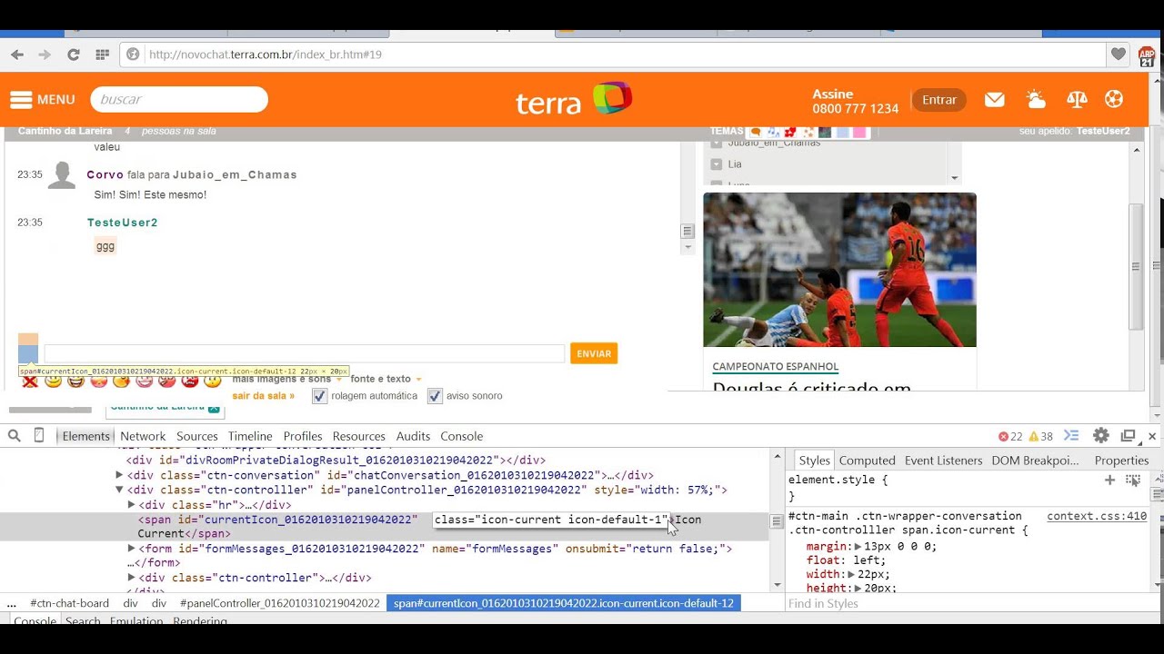Select the speech bubble theme icon
1164x654 pixels.
(x=756, y=132)
